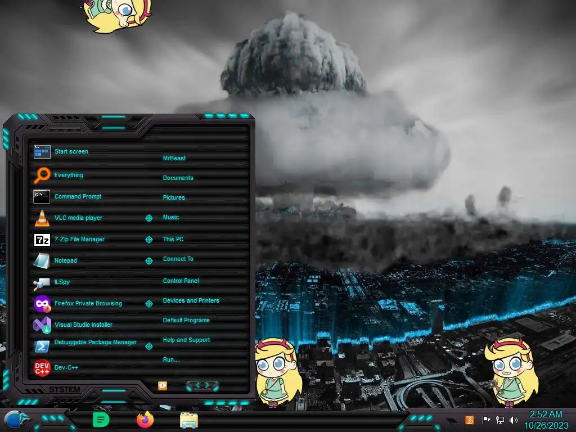This screenshot has height=432, width=576.
Task: Click the 10/26/2023 date in the taskbar
Action: [546, 426]
